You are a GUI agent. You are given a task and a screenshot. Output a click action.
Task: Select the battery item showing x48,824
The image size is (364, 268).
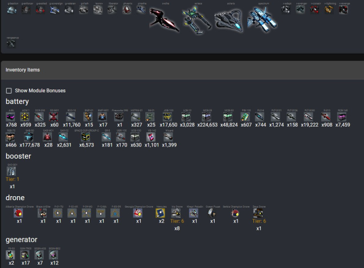coord(228,117)
